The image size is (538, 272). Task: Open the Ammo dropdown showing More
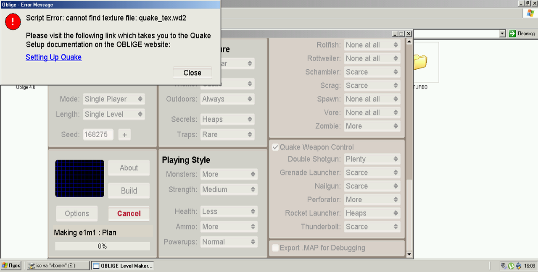coord(229,227)
